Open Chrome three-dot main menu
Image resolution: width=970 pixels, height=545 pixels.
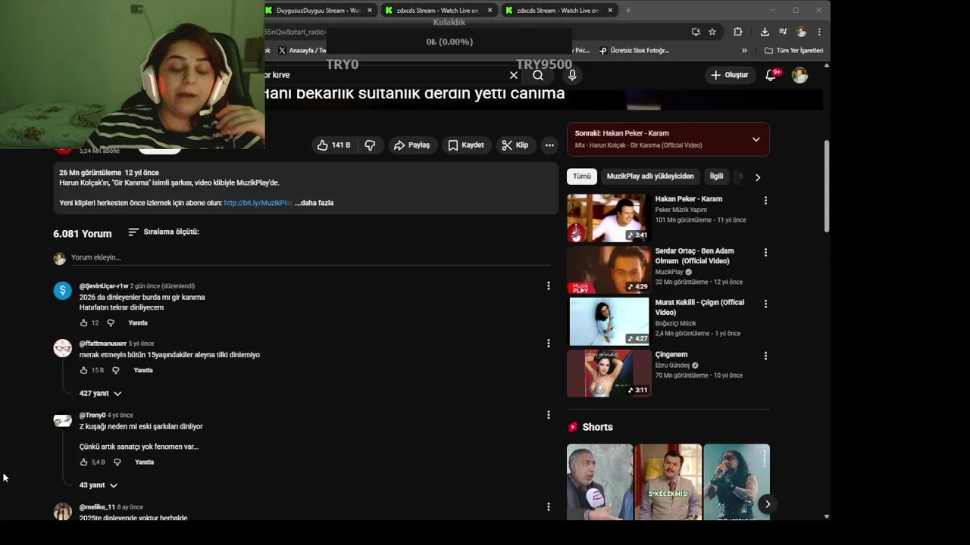pyautogui.click(x=819, y=32)
